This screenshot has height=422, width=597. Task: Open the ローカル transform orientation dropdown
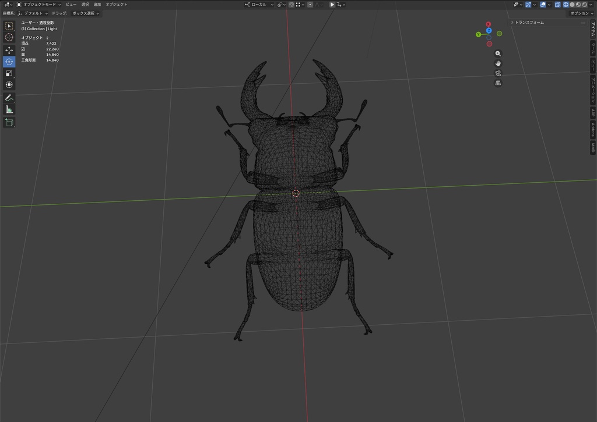tap(259, 5)
